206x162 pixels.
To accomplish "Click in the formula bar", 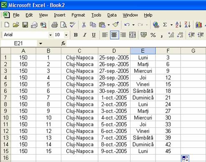I will click(x=136, y=44).
